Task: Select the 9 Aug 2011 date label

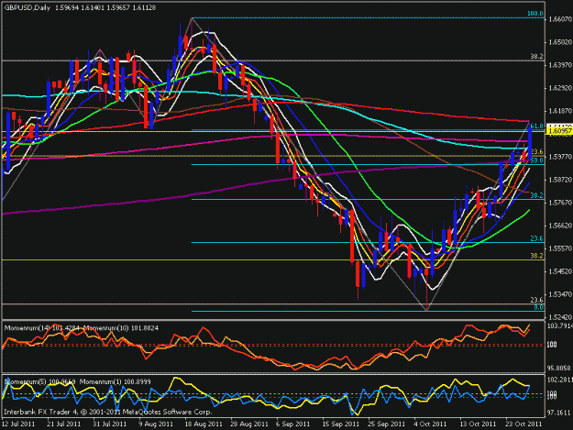Action: tap(156, 424)
